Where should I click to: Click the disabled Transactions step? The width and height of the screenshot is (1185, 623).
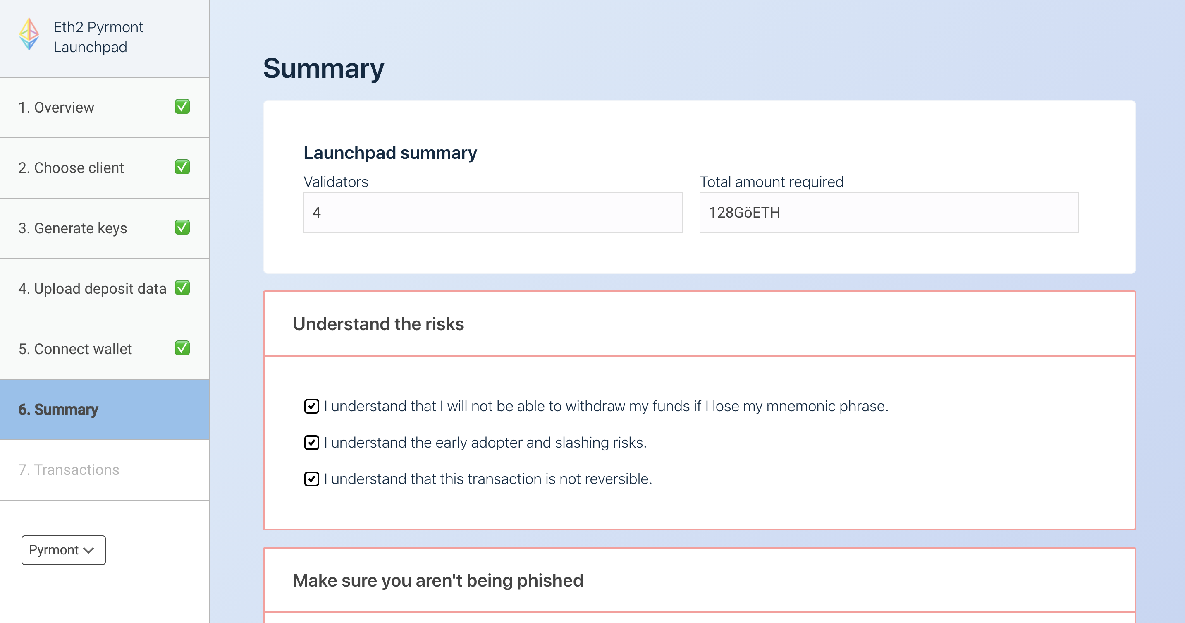[x=69, y=470]
